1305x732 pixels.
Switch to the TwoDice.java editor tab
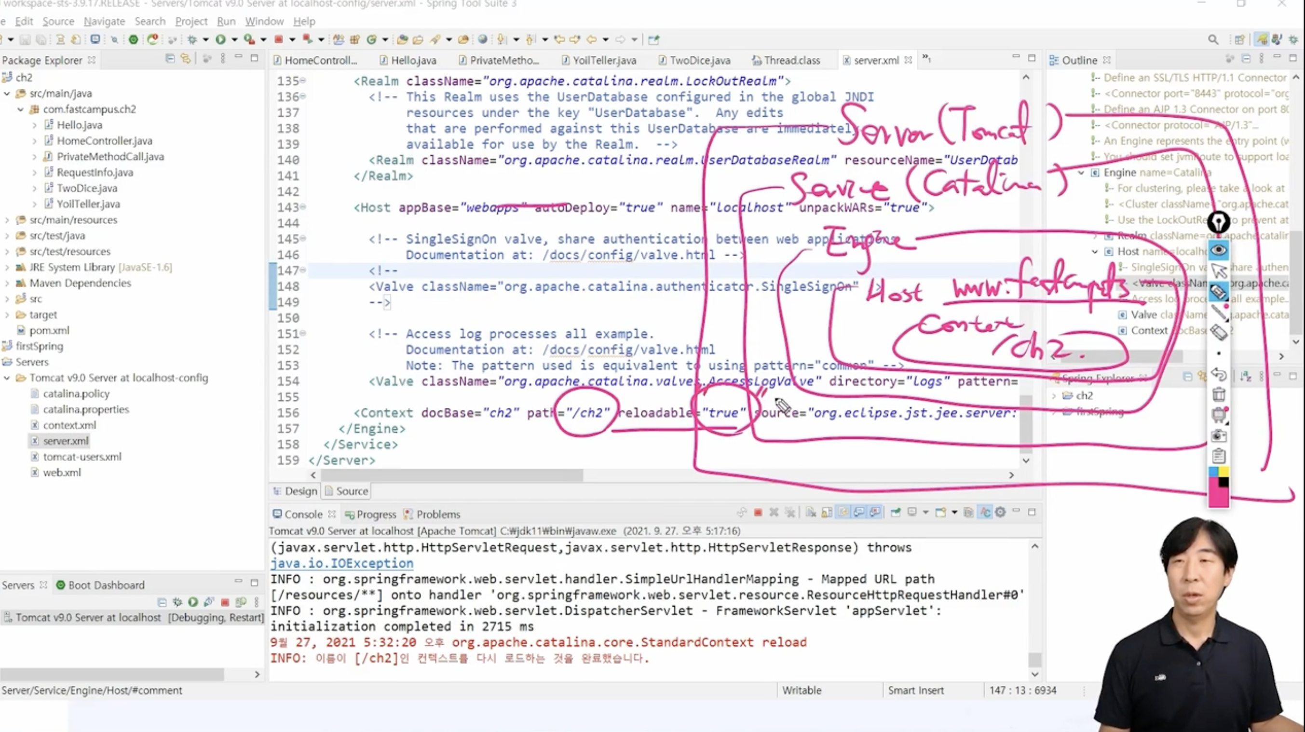coord(699,60)
